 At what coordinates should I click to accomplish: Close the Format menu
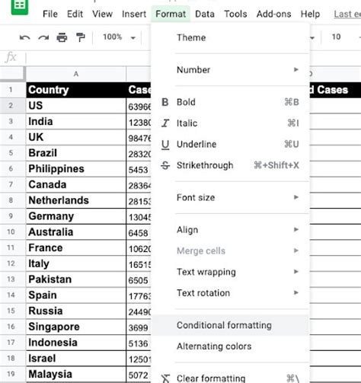coord(171,14)
